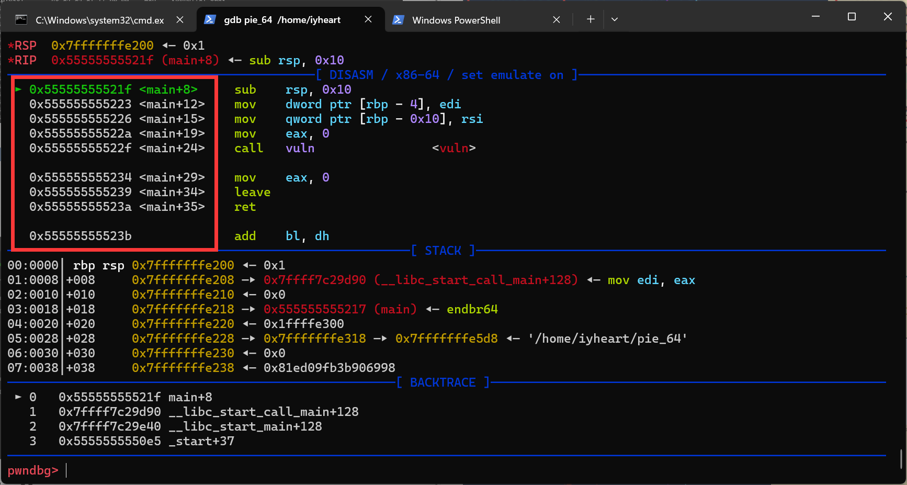
Task: Click the call vuln instruction
Action: (275, 148)
